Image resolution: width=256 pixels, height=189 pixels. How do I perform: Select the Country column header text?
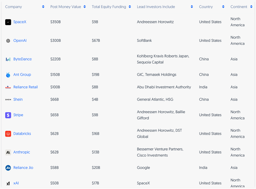click(206, 7)
